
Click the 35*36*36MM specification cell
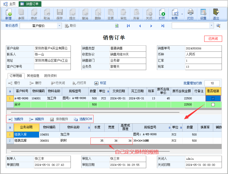click(152, 141)
